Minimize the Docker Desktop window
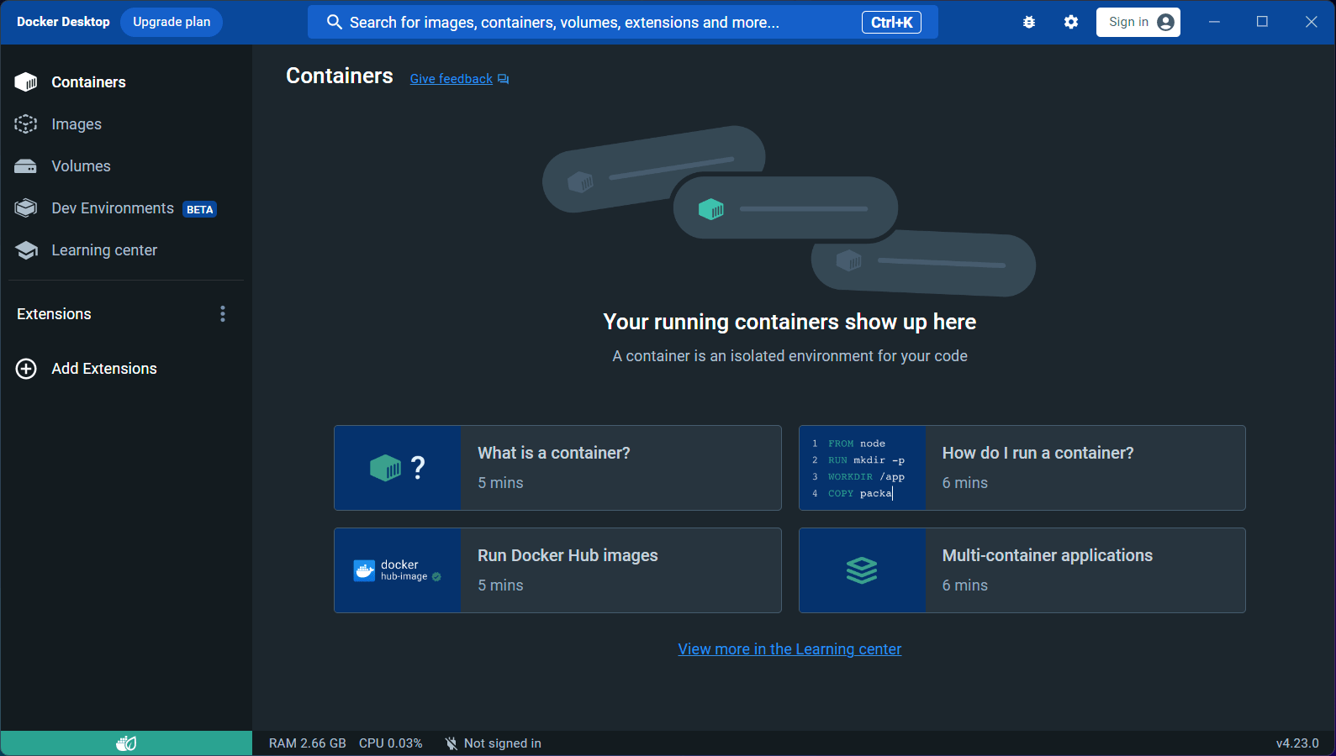The image size is (1336, 756). (x=1214, y=22)
